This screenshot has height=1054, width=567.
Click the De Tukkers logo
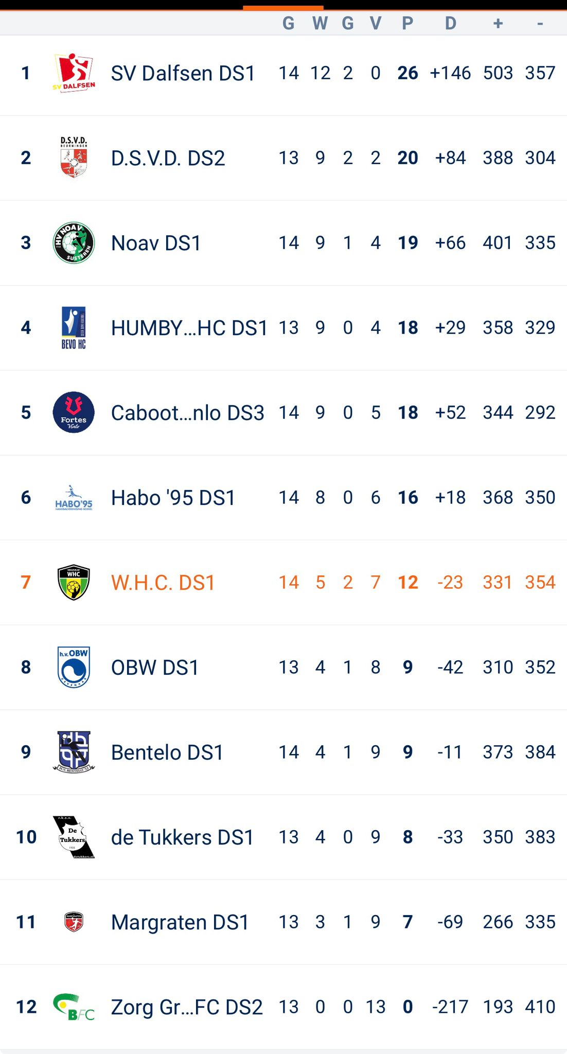74,837
